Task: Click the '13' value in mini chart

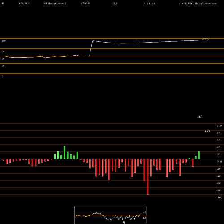Action: (x=144, y=218)
